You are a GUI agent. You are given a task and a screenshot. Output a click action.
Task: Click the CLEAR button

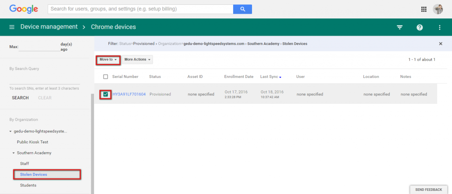click(45, 98)
